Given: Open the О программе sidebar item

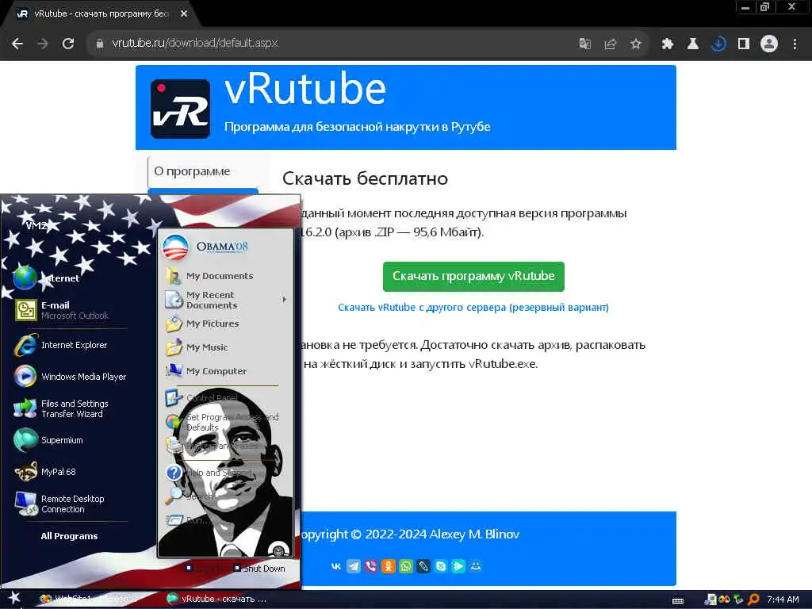Looking at the screenshot, I should [x=202, y=171].
